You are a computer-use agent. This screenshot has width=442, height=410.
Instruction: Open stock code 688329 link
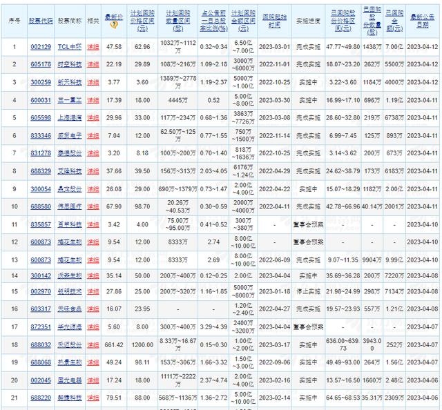41,171
